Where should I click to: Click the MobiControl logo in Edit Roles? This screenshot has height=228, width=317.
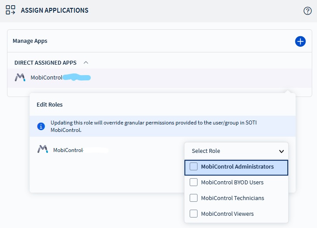(x=42, y=150)
